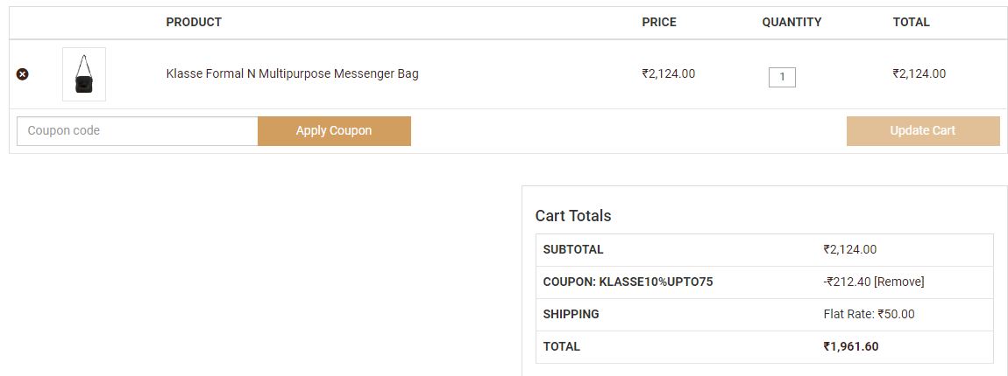Click the QUANTITY column header

pyautogui.click(x=791, y=22)
